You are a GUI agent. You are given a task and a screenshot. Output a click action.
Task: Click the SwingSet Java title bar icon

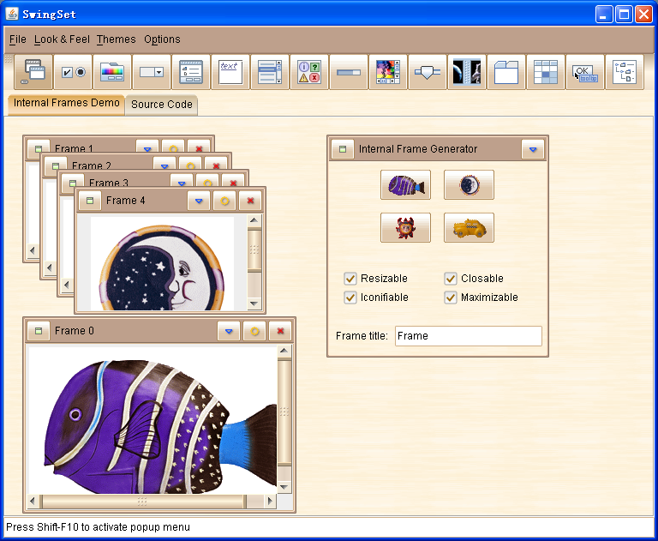point(12,14)
